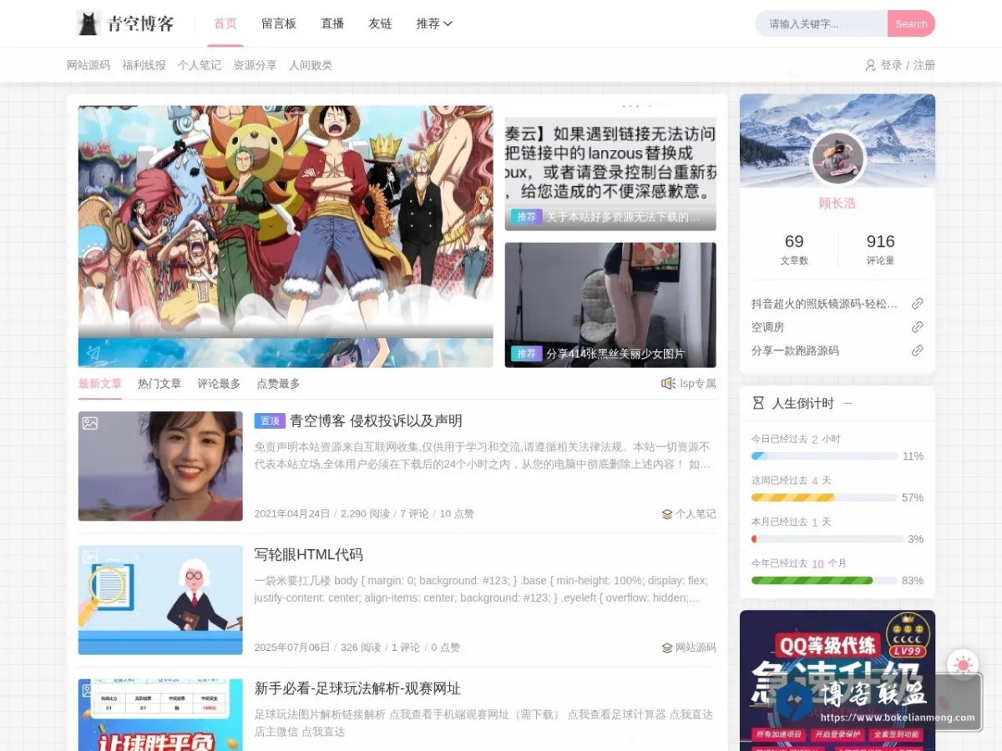Click the hourglass icon of 人生倒计时
This screenshot has width=1002, height=751.
click(758, 403)
